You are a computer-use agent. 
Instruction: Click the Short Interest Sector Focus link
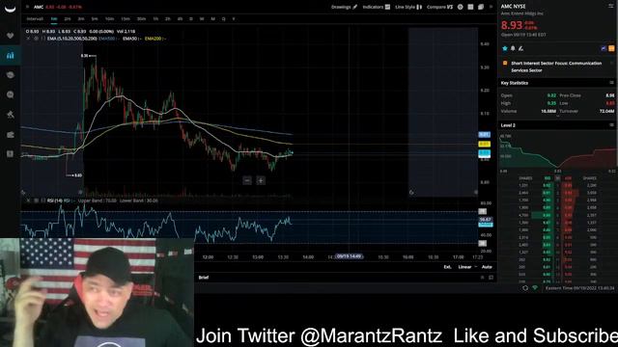[556, 67]
